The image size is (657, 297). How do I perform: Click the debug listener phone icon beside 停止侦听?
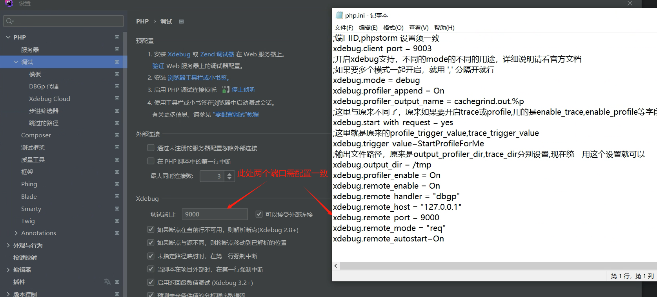pyautogui.click(x=226, y=90)
